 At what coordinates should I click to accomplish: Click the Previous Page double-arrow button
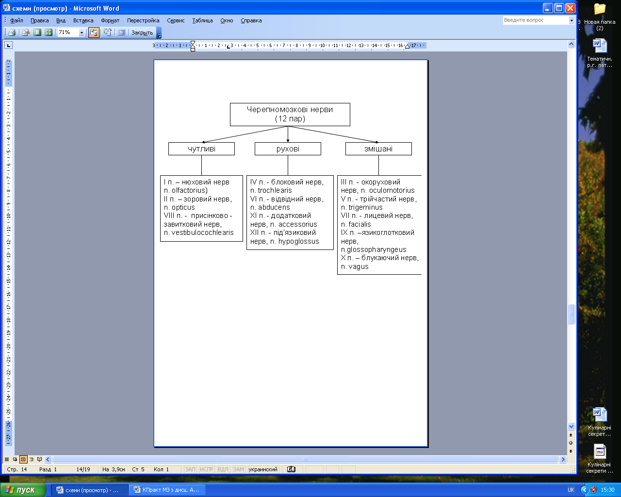571,435
